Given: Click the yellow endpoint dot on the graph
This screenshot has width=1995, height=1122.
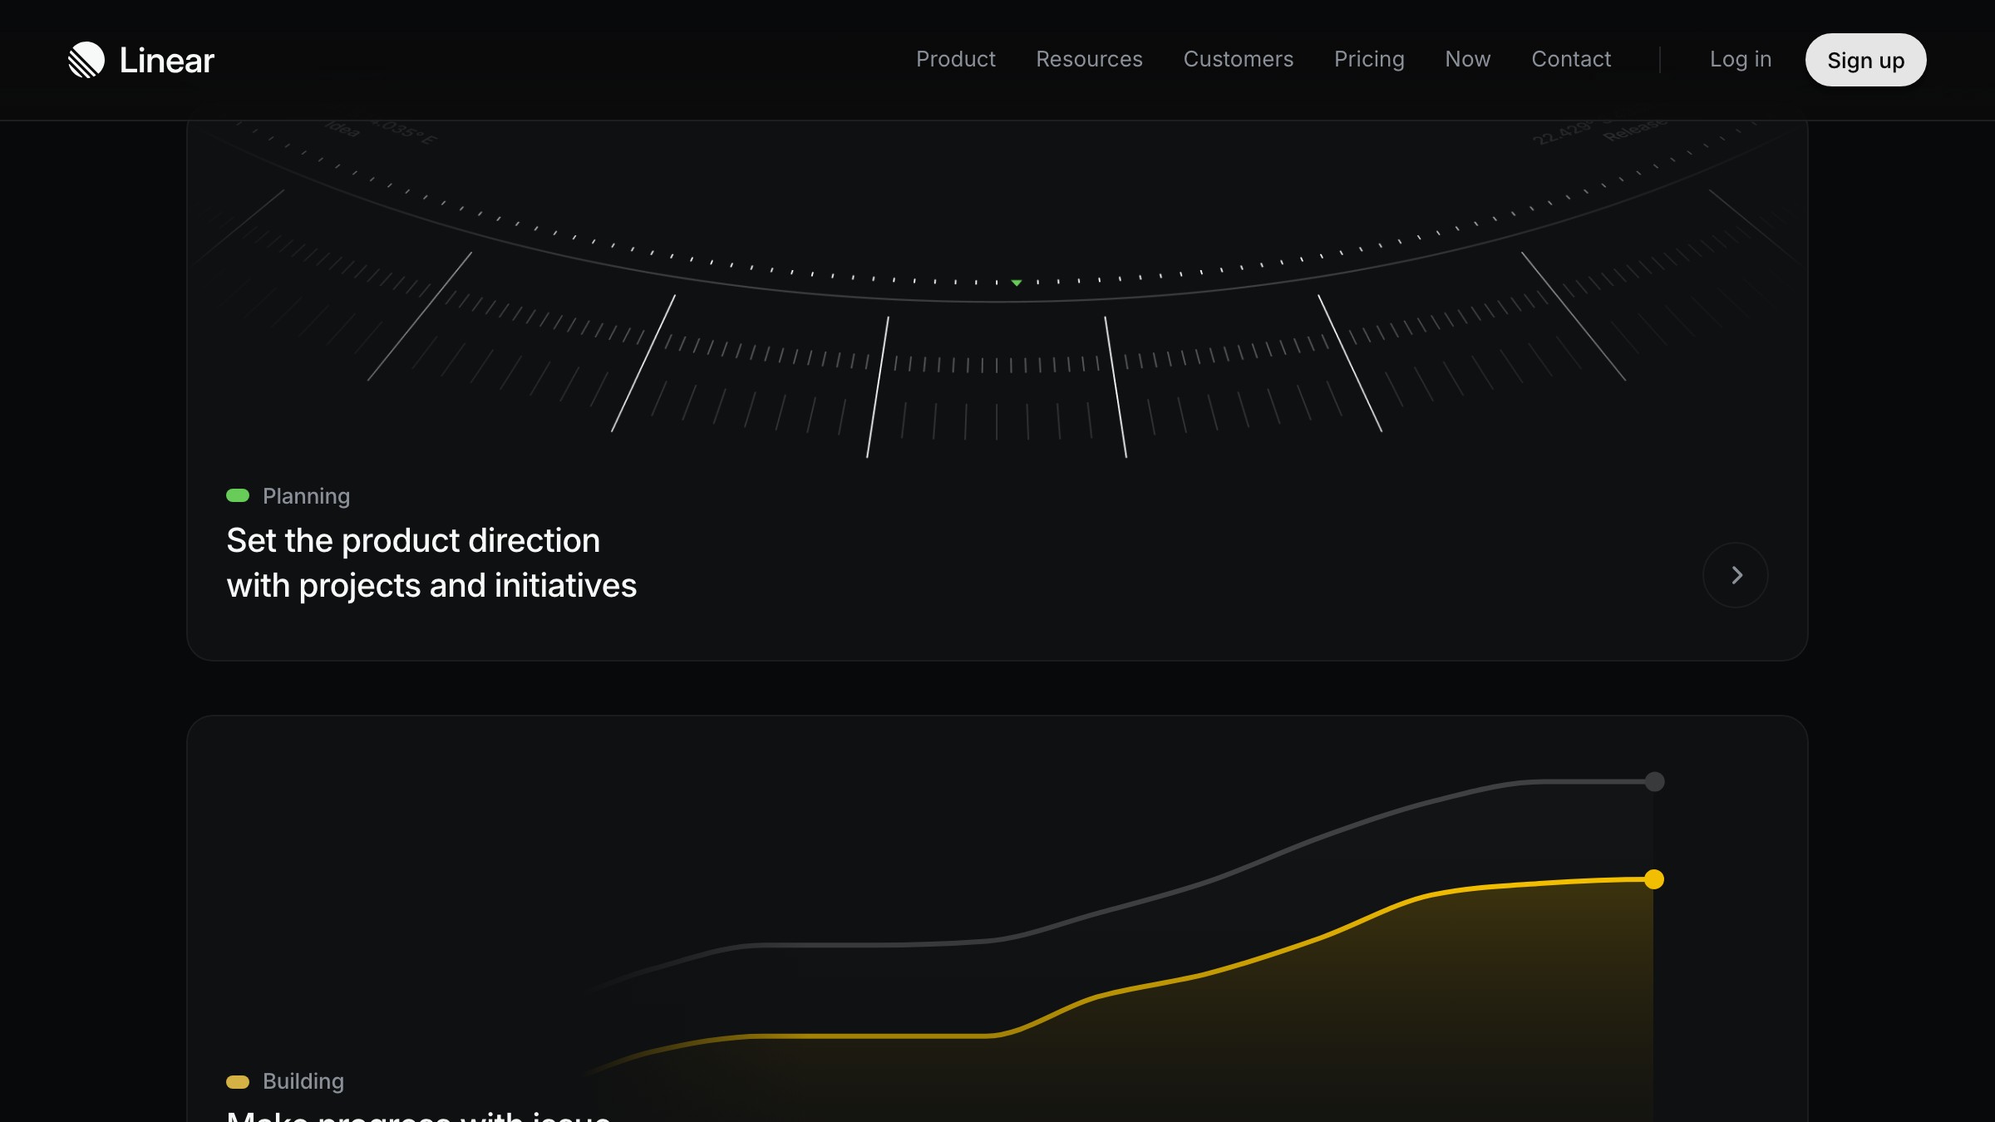Looking at the screenshot, I should (x=1654, y=878).
